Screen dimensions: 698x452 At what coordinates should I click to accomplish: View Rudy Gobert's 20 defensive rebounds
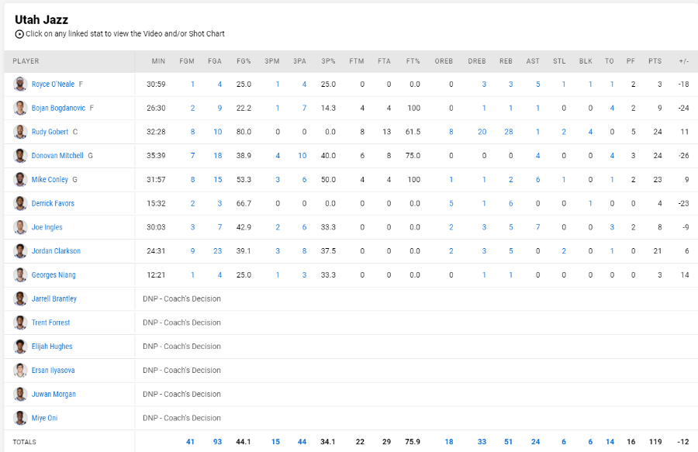482,132
